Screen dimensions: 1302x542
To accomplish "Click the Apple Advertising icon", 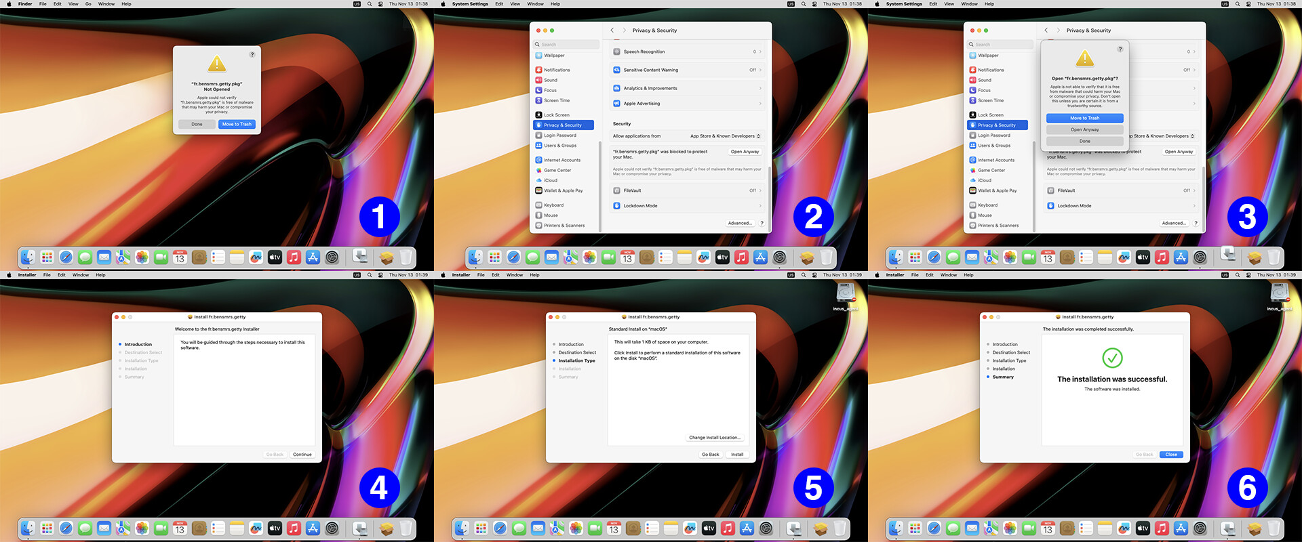I will pyautogui.click(x=616, y=104).
